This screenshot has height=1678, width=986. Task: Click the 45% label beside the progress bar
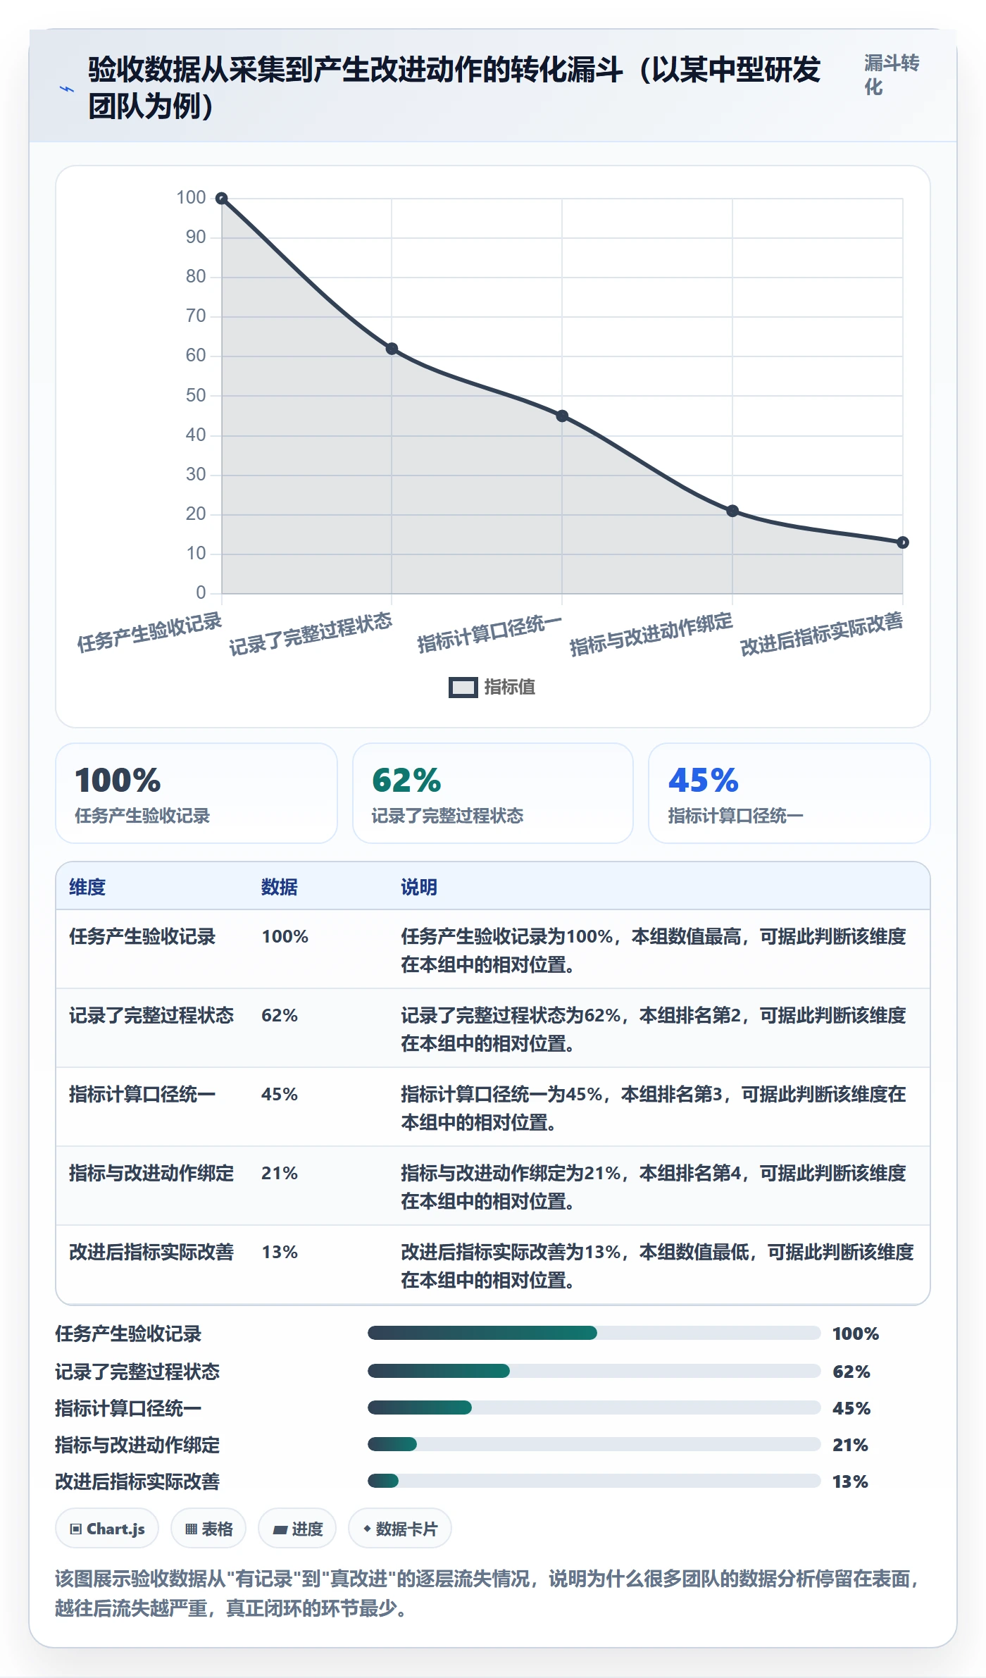(x=851, y=1408)
